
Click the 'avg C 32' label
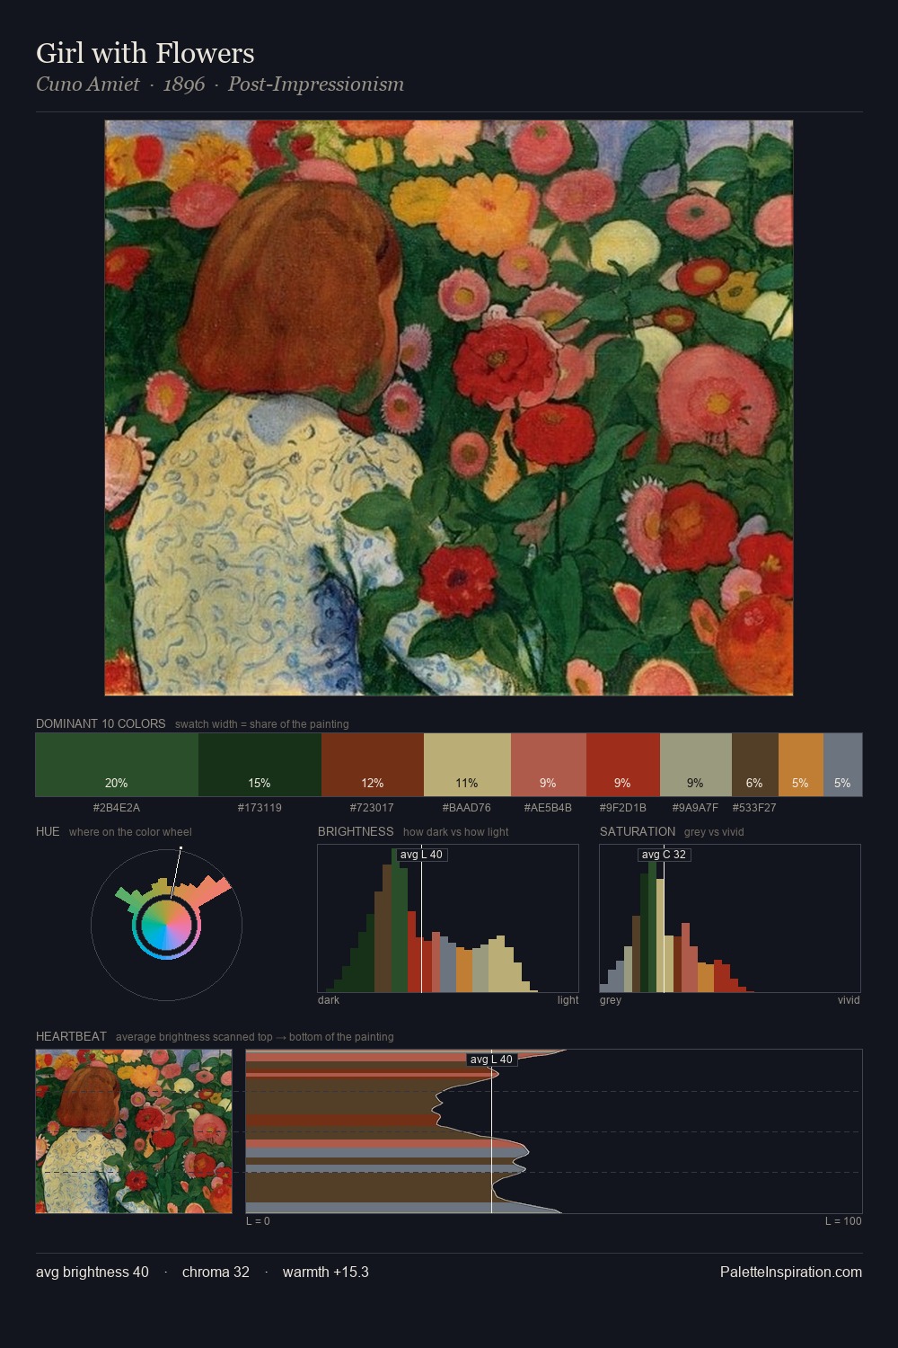(664, 855)
